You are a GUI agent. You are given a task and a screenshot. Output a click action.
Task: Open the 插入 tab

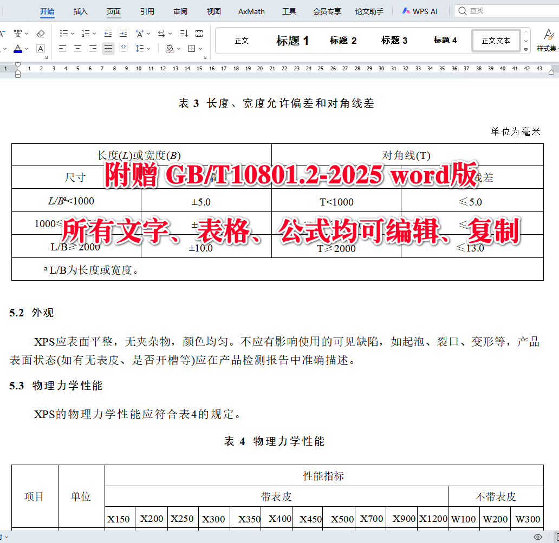pyautogui.click(x=80, y=11)
